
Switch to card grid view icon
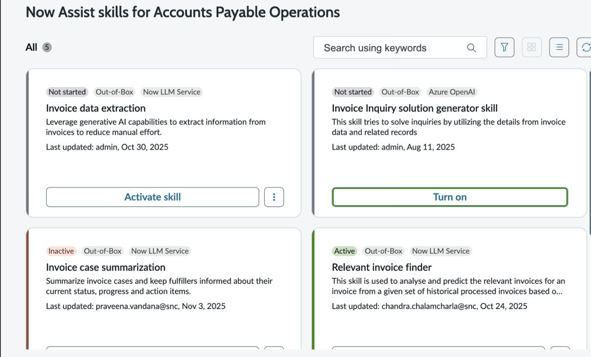tap(531, 47)
